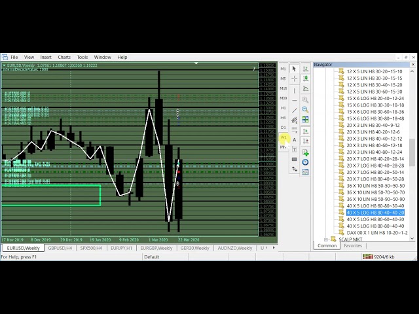This screenshot has height=314, width=419.
Task: Select the cursor arrow tool
Action: tap(294, 69)
